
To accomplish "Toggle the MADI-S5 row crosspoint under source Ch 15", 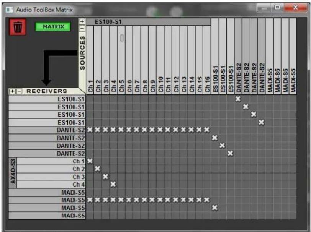I will tap(199, 200).
